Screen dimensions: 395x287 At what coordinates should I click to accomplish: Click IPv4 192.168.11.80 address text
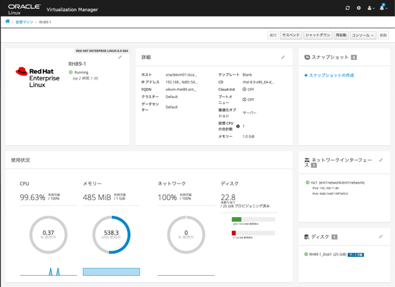pyautogui.click(x=325, y=188)
